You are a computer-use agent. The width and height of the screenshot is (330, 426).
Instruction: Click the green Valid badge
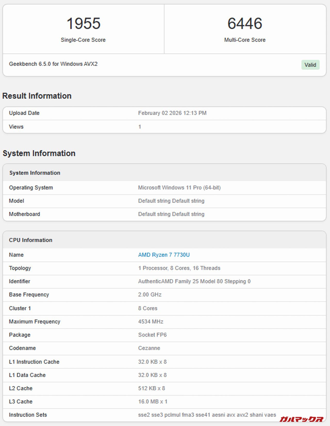click(310, 65)
